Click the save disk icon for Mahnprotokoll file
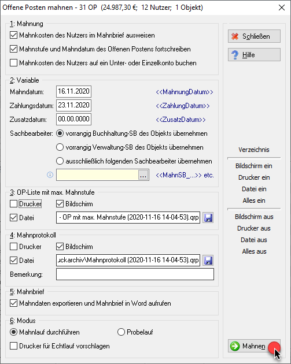Screen dimensions: 291x364 pos(208,261)
